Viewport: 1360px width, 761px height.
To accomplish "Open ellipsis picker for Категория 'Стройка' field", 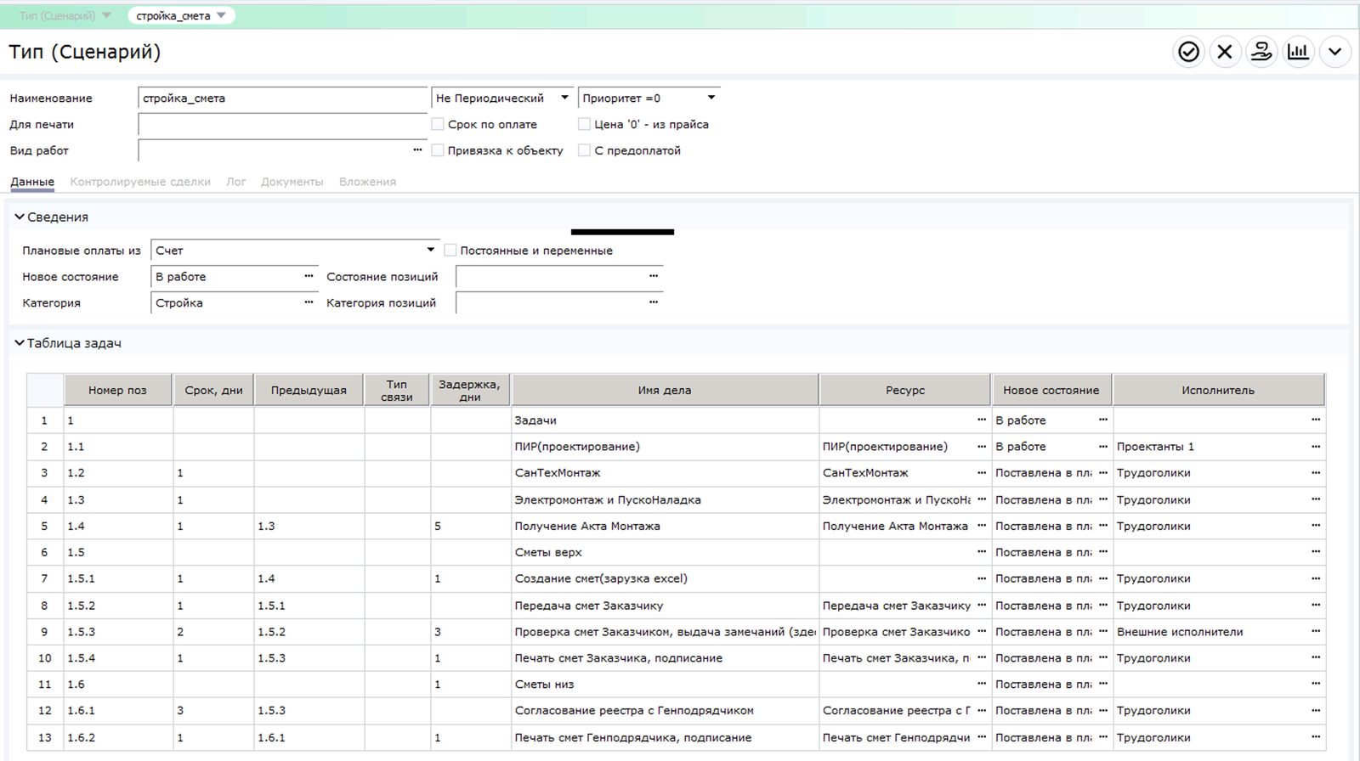I will (309, 302).
